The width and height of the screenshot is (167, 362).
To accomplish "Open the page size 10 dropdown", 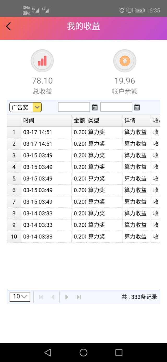I will click(20, 297).
